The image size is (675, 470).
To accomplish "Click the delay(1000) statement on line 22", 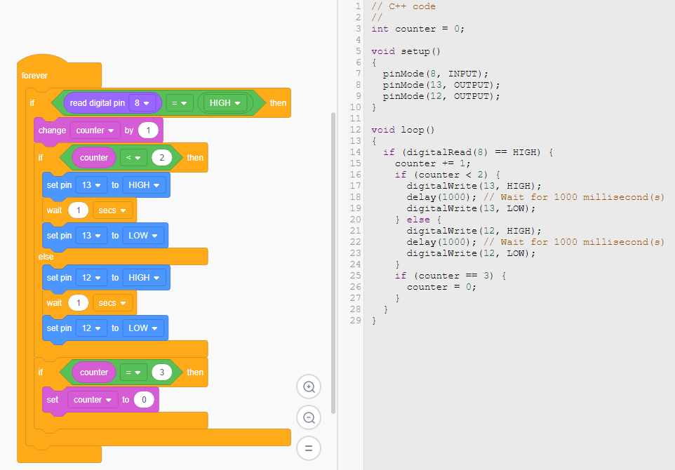I will tap(441, 242).
